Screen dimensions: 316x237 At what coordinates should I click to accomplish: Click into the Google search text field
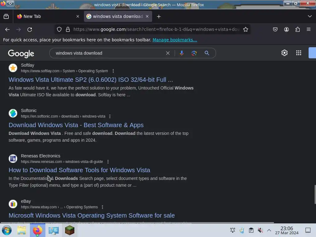tap(109, 53)
